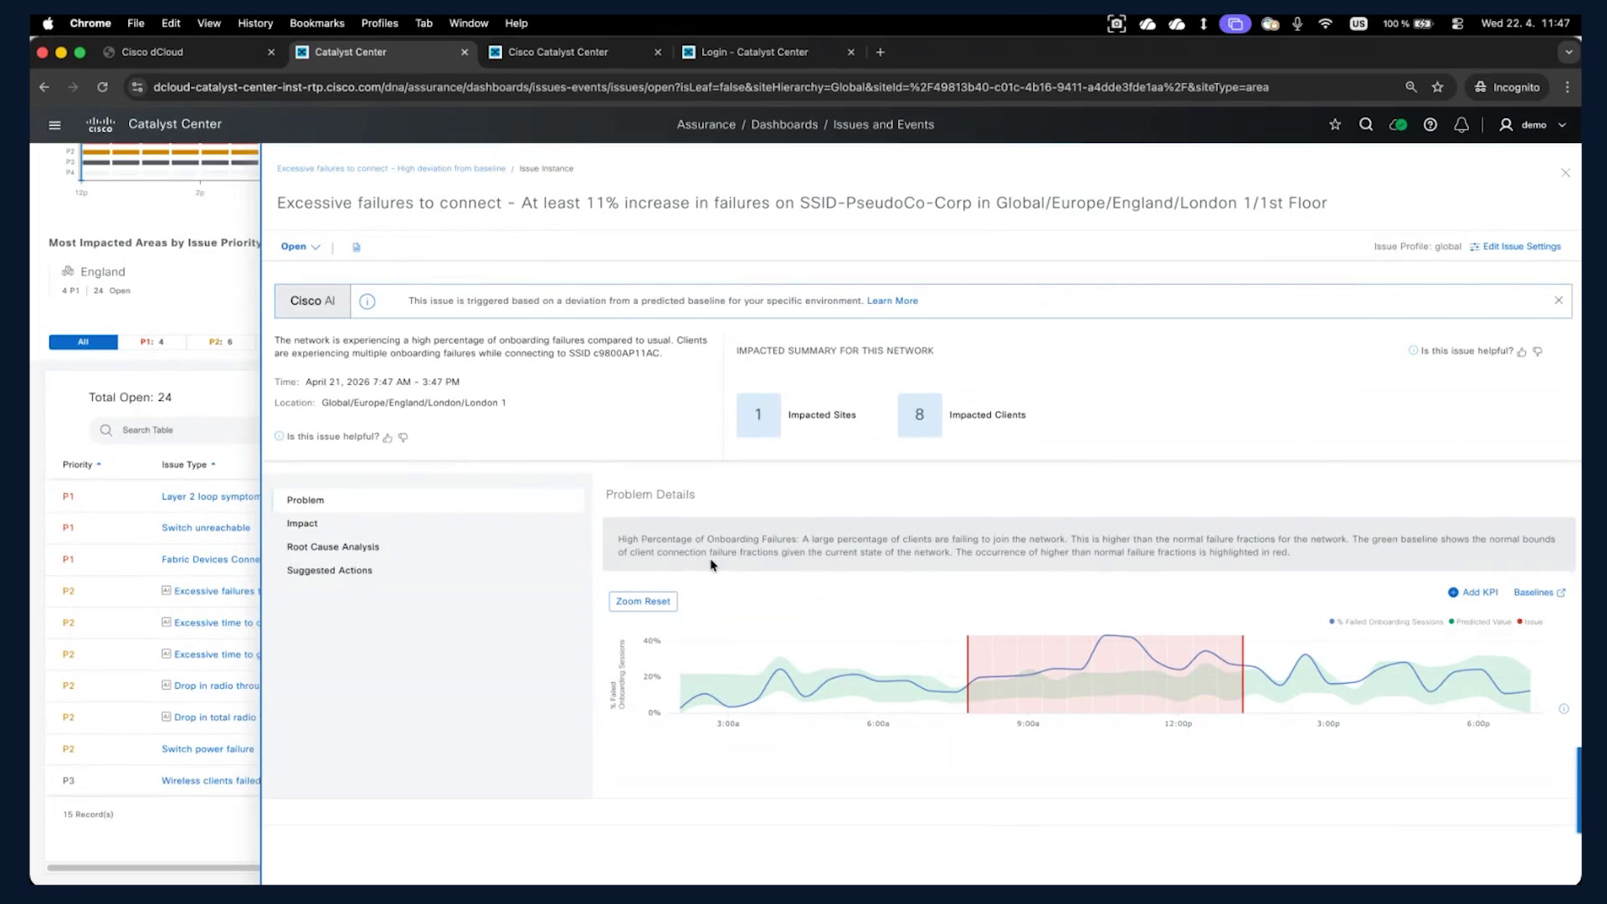This screenshot has width=1607, height=904.
Task: Click the favorites star in Catalyst Center header
Action: 1335,125
